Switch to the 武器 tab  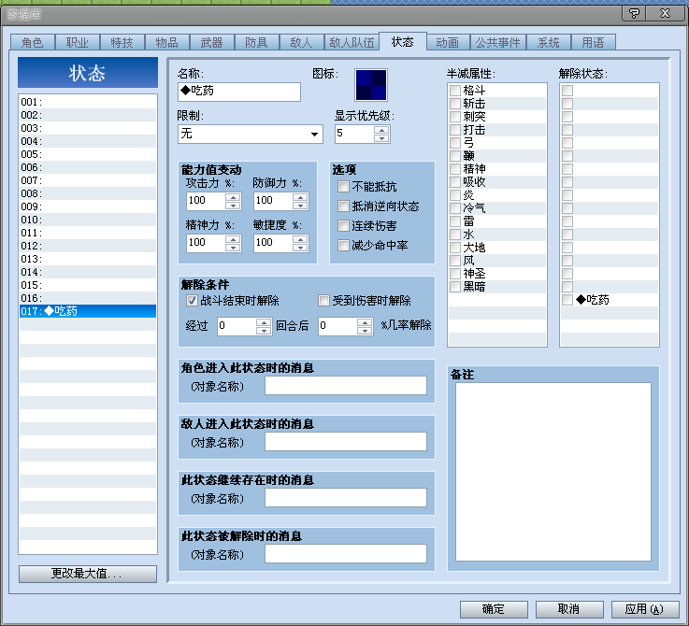coord(211,42)
